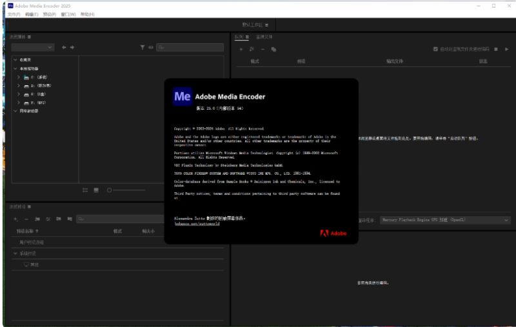Image resolution: width=516 pixels, height=327 pixels.
Task: Click the Queue output file column header
Action: coord(395,61)
